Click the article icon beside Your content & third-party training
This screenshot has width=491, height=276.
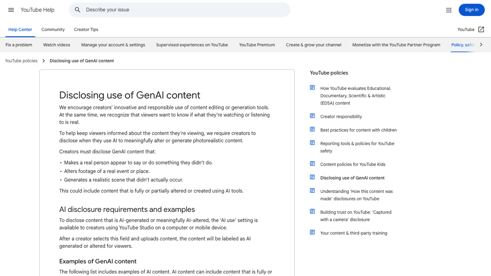click(312, 233)
